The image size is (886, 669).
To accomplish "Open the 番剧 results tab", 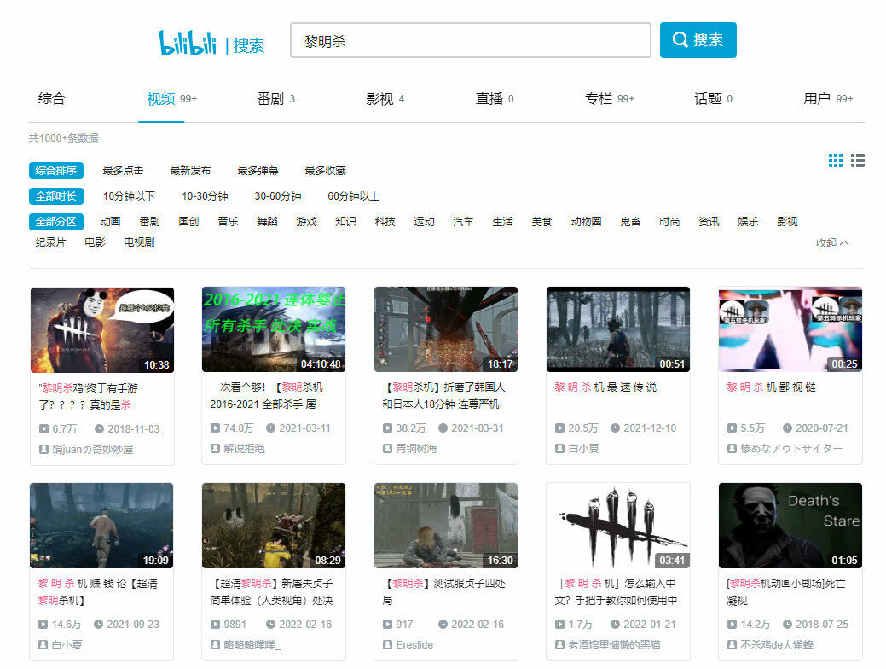I will pyautogui.click(x=270, y=99).
